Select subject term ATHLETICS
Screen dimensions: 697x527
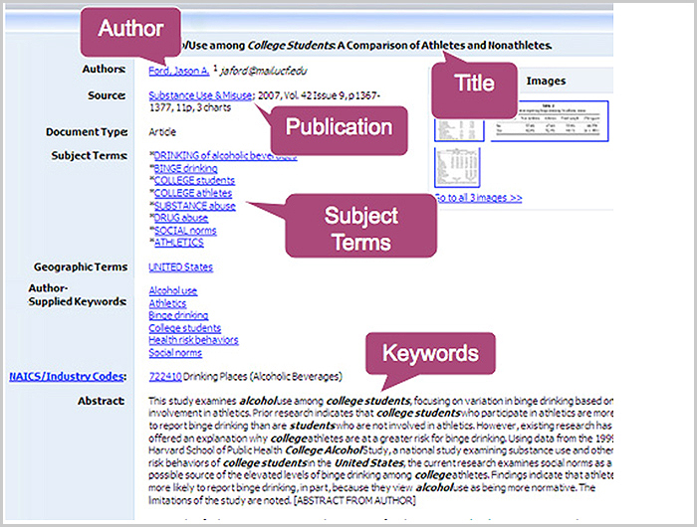pos(178,243)
